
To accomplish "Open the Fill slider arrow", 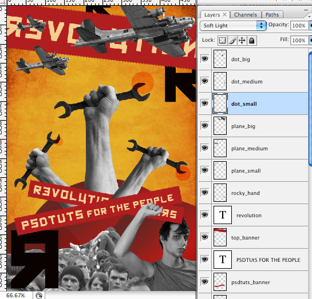I will tap(310, 41).
